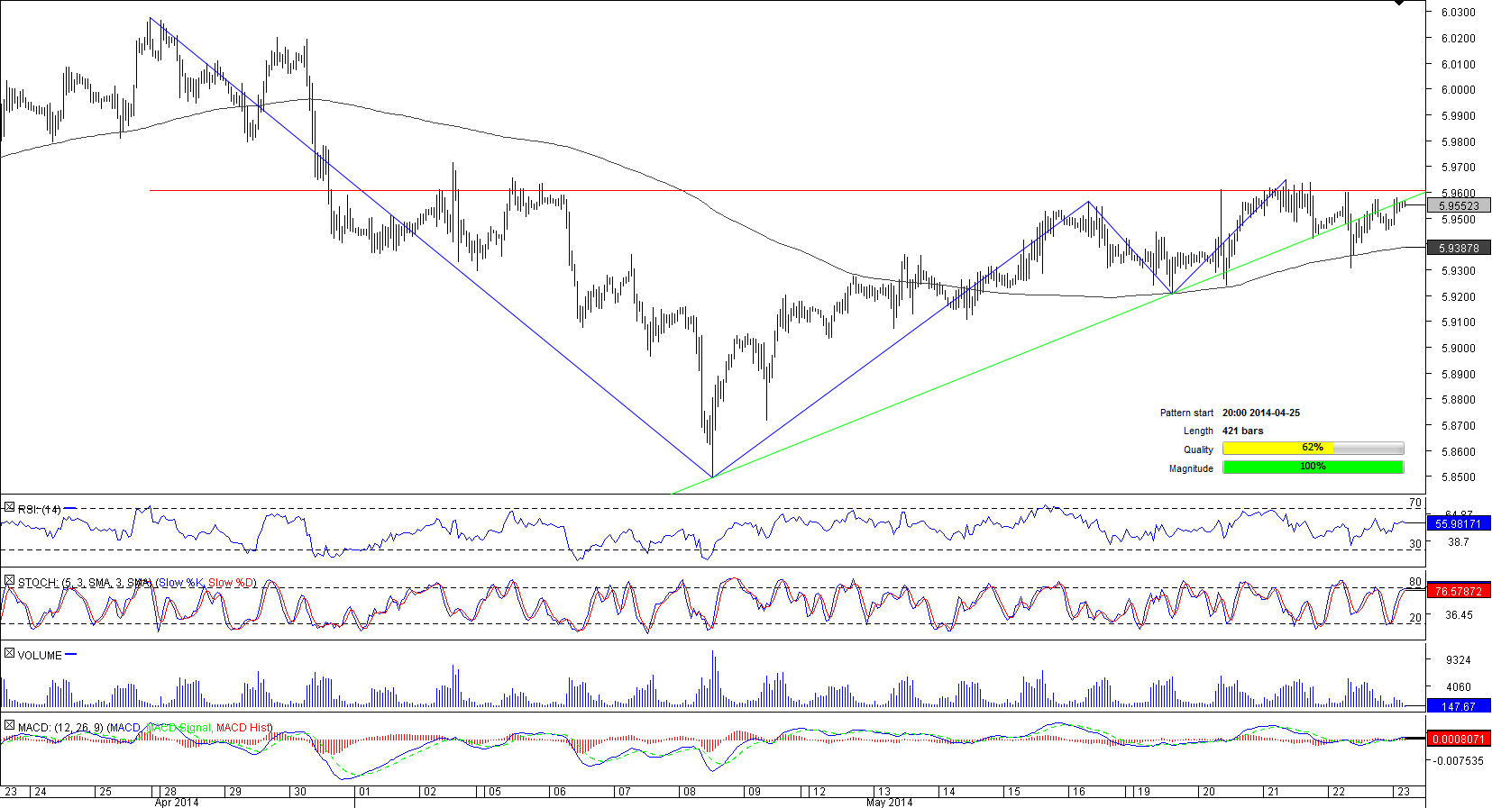The image size is (1492, 808).
Task: Click the May 2014 label on time axis
Action: (x=889, y=803)
